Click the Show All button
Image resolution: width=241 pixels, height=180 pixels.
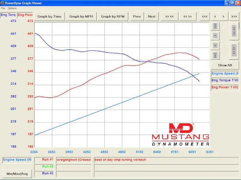tap(225, 65)
